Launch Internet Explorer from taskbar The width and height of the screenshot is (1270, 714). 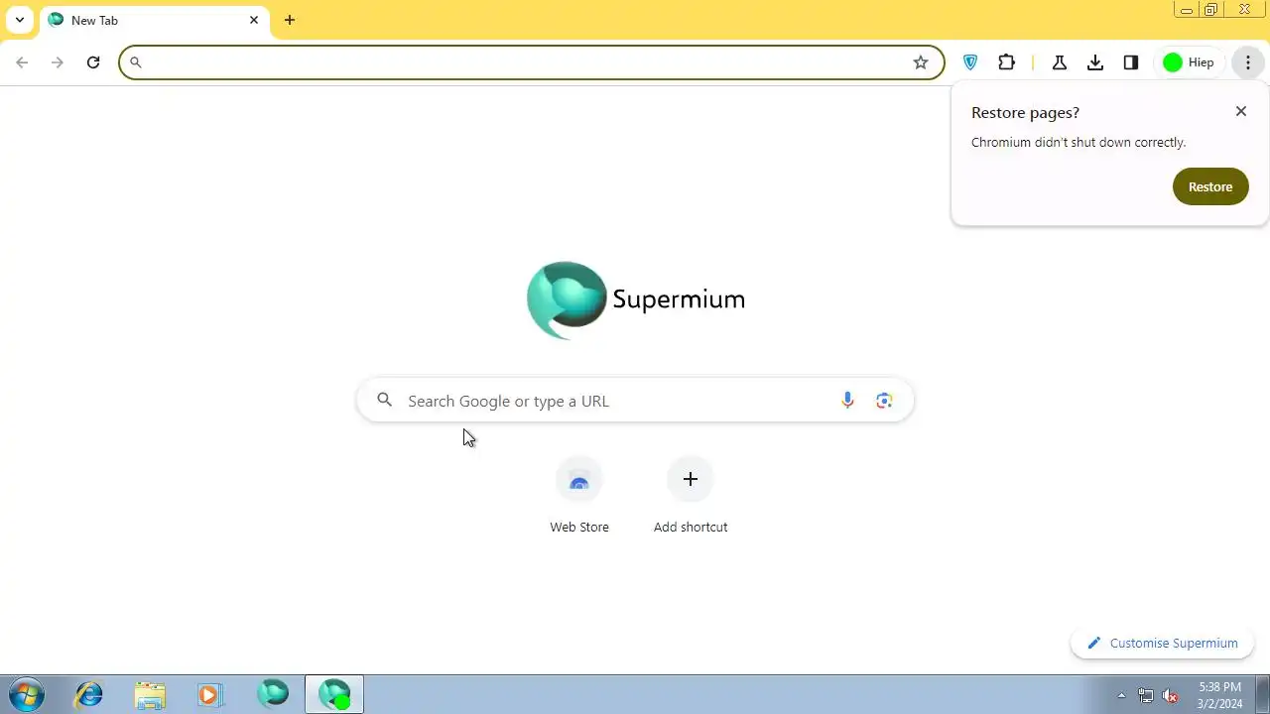click(x=89, y=694)
